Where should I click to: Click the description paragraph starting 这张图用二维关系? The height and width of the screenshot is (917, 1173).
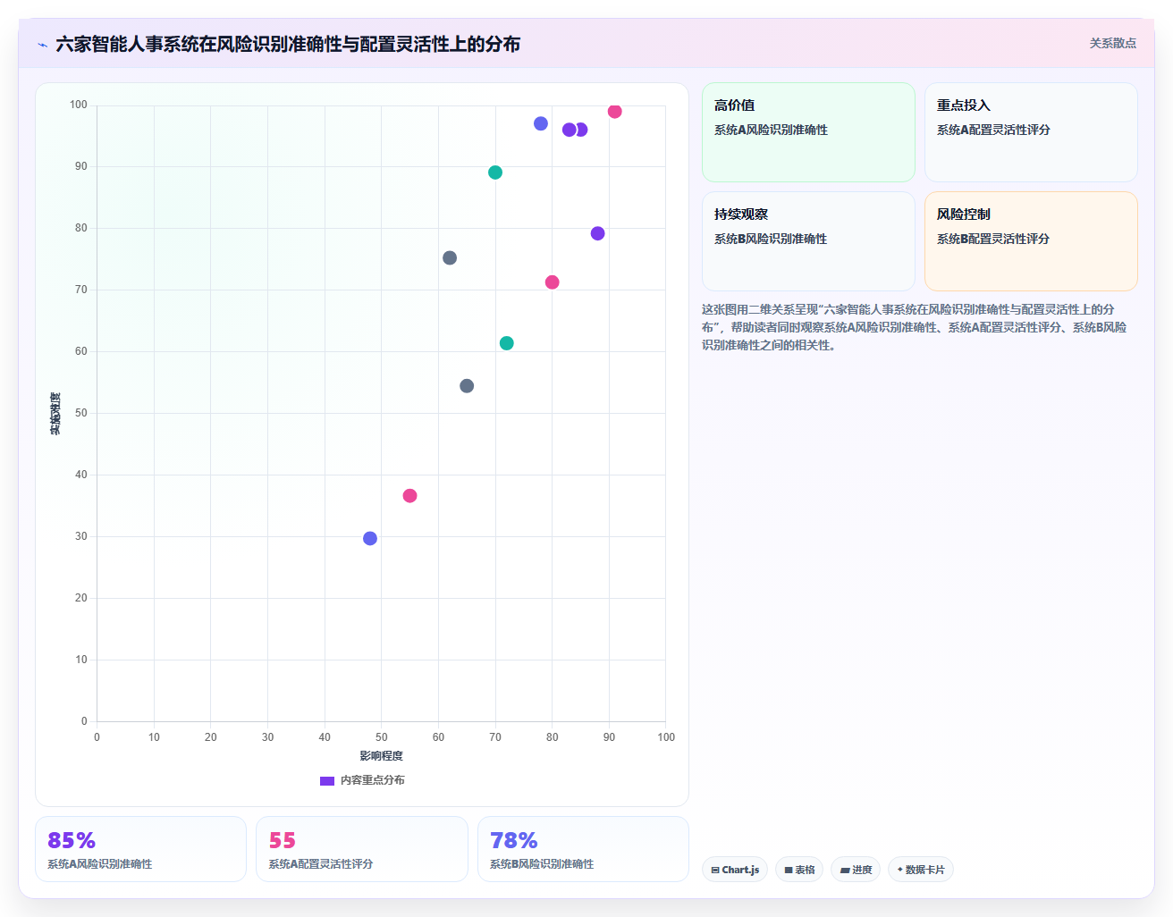pos(914,327)
